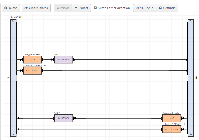
Task: Click the trash icon on Delete
Action: pyautogui.click(x=5, y=8)
